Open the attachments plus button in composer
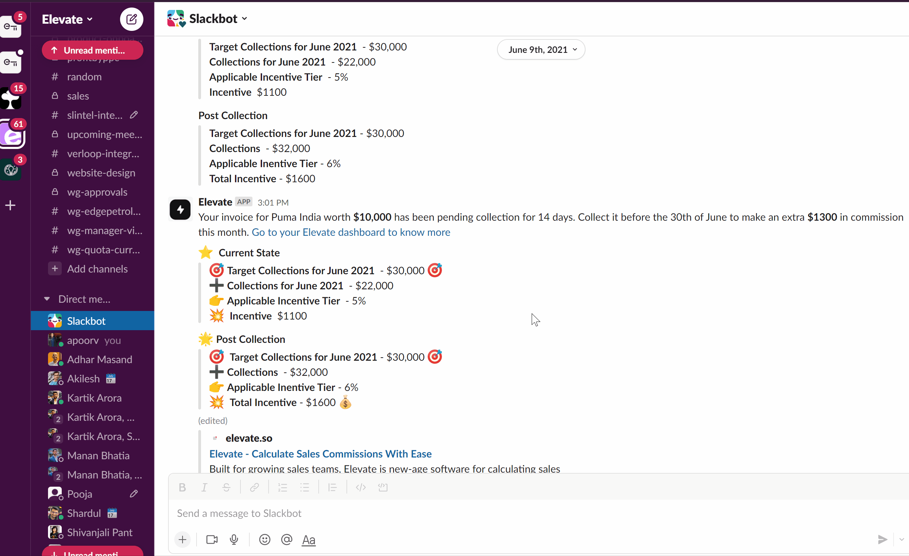909x556 pixels. 182,540
